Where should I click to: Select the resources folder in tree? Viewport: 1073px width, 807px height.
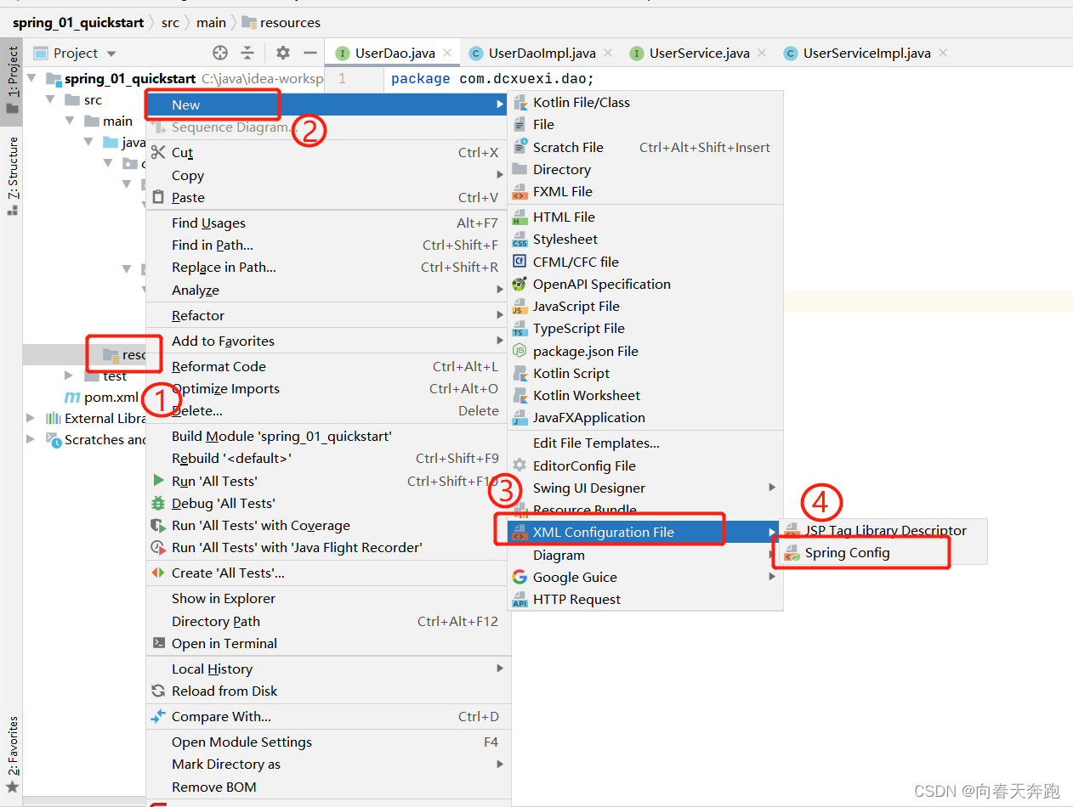(x=124, y=354)
